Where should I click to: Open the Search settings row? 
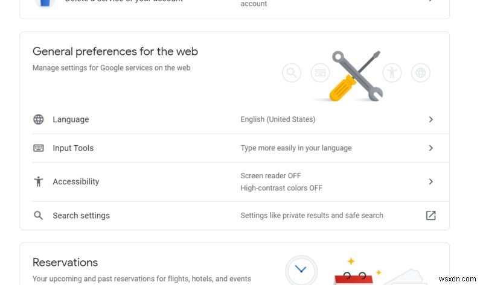click(82, 215)
